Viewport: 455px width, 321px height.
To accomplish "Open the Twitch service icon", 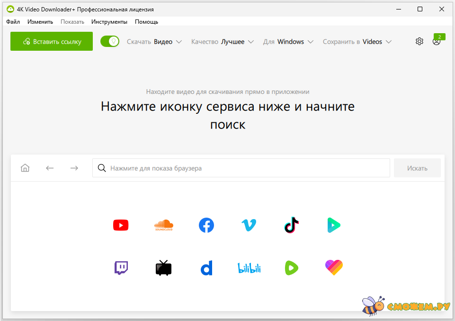I will tap(121, 268).
